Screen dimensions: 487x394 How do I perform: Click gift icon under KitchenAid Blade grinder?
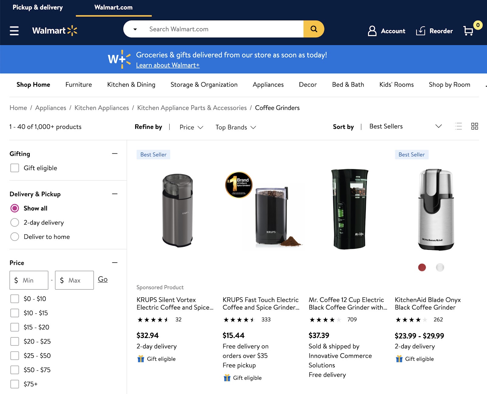tap(399, 359)
